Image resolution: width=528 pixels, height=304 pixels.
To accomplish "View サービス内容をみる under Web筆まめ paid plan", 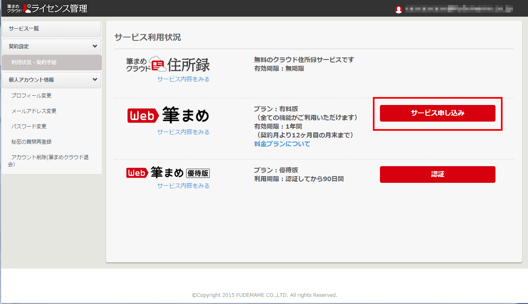I will click(x=184, y=132).
